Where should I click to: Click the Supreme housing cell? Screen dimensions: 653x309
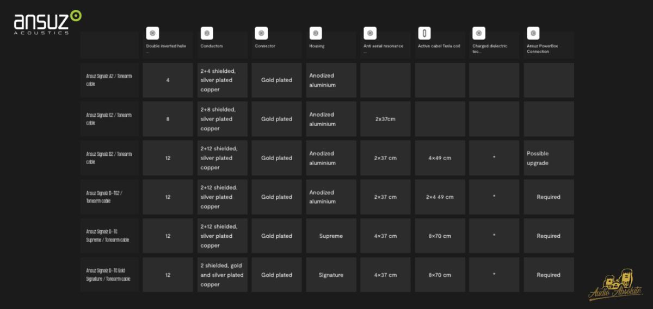coord(331,236)
